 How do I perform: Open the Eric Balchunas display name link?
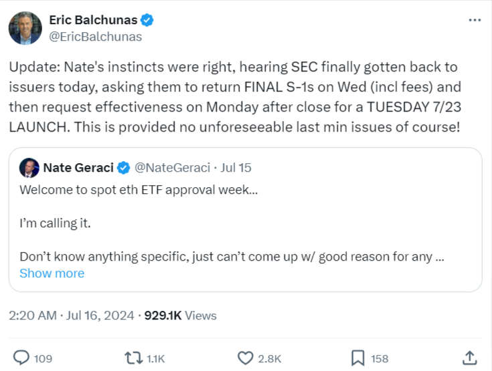pos(93,20)
